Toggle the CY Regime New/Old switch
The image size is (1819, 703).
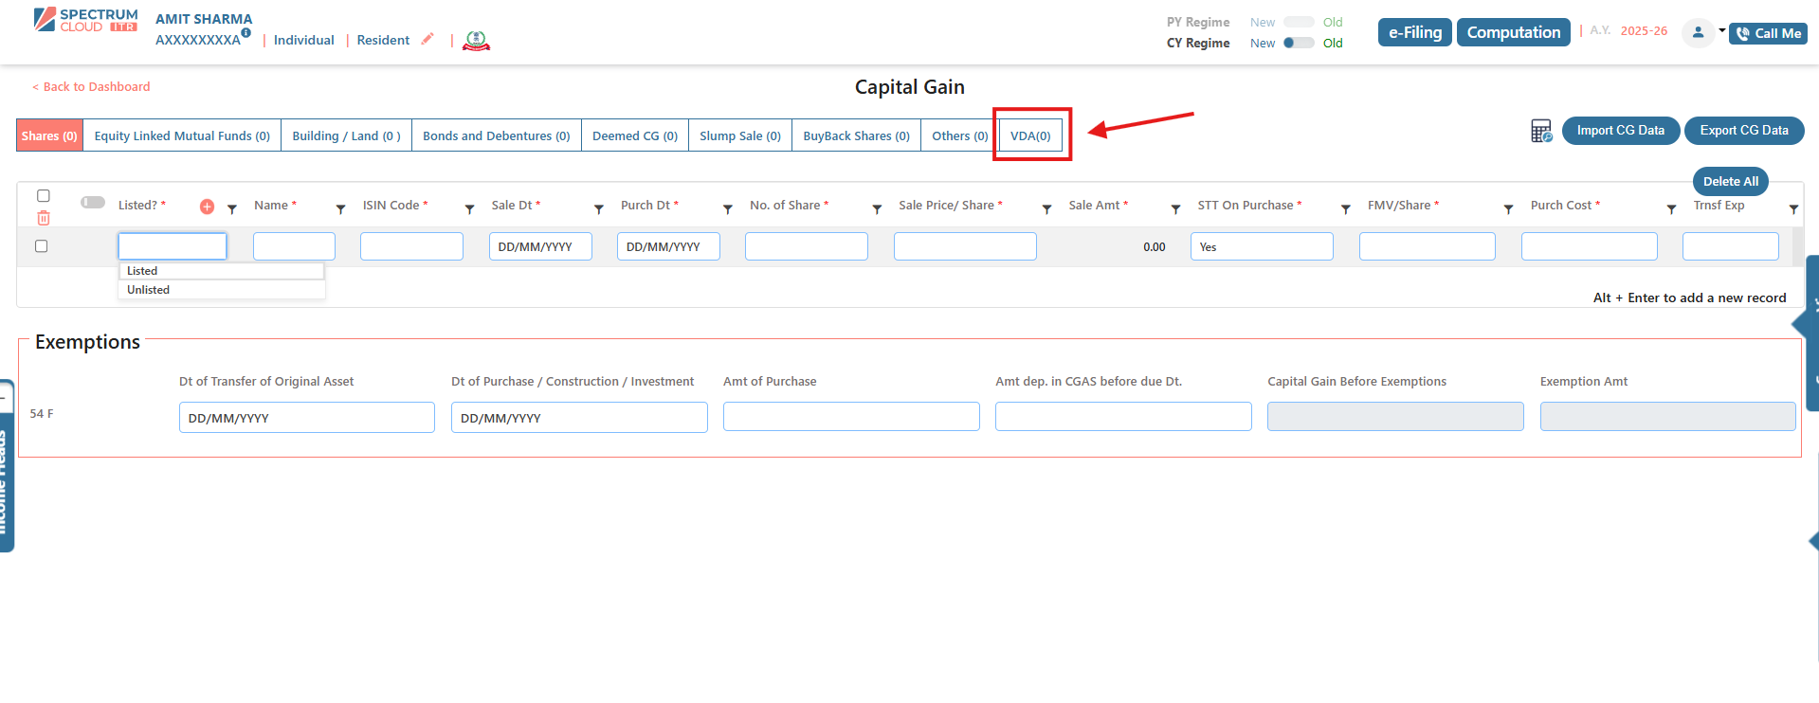[x=1299, y=43]
